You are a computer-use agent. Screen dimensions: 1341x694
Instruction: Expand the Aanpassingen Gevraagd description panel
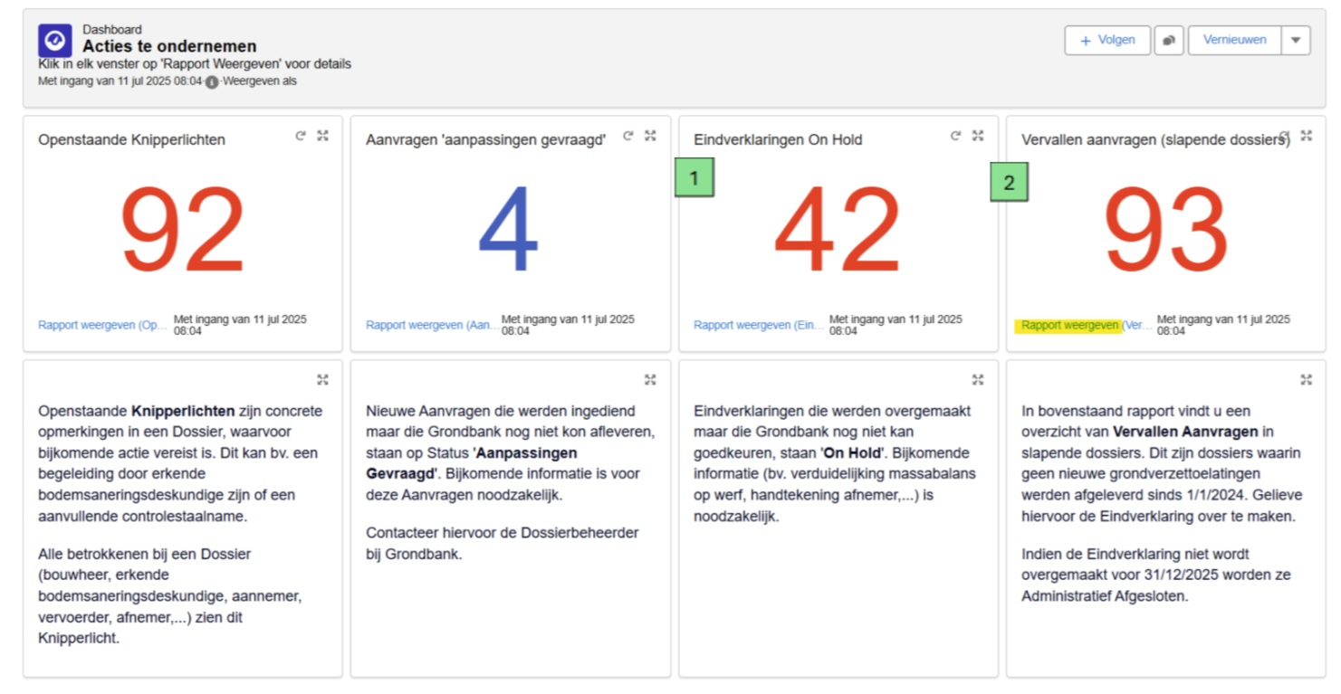coord(650,379)
